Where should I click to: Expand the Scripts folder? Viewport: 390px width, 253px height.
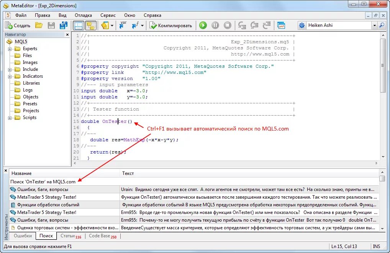[x=10, y=118]
